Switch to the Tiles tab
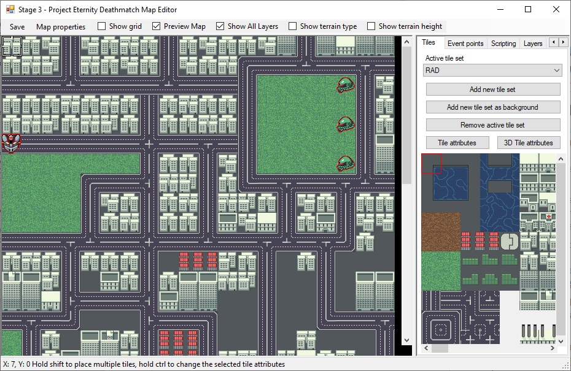 (429, 42)
